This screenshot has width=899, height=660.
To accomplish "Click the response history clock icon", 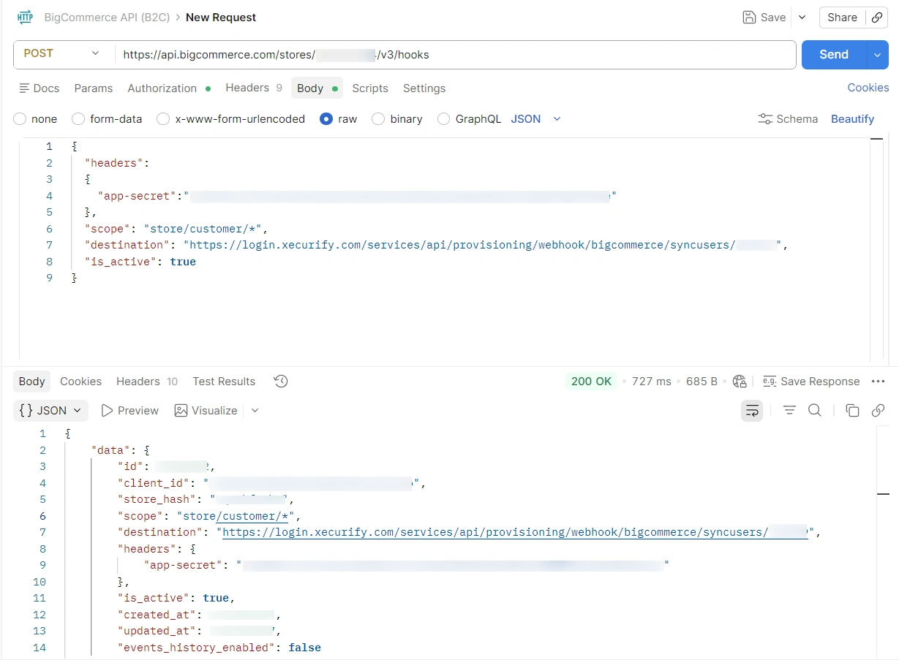I will tap(281, 382).
